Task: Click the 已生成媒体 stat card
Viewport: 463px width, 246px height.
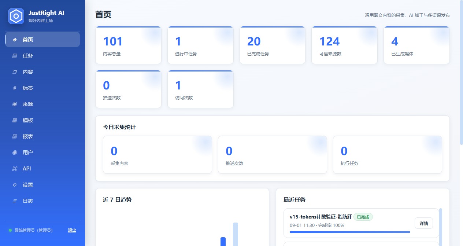Action: 416,45
